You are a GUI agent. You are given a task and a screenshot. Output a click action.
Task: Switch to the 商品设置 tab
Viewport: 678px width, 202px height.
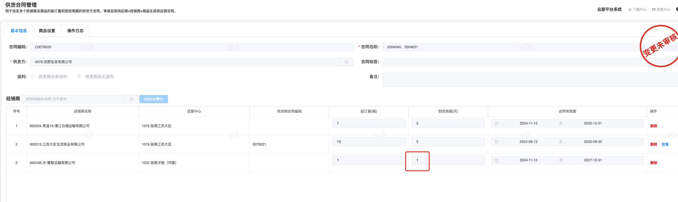coord(47,31)
